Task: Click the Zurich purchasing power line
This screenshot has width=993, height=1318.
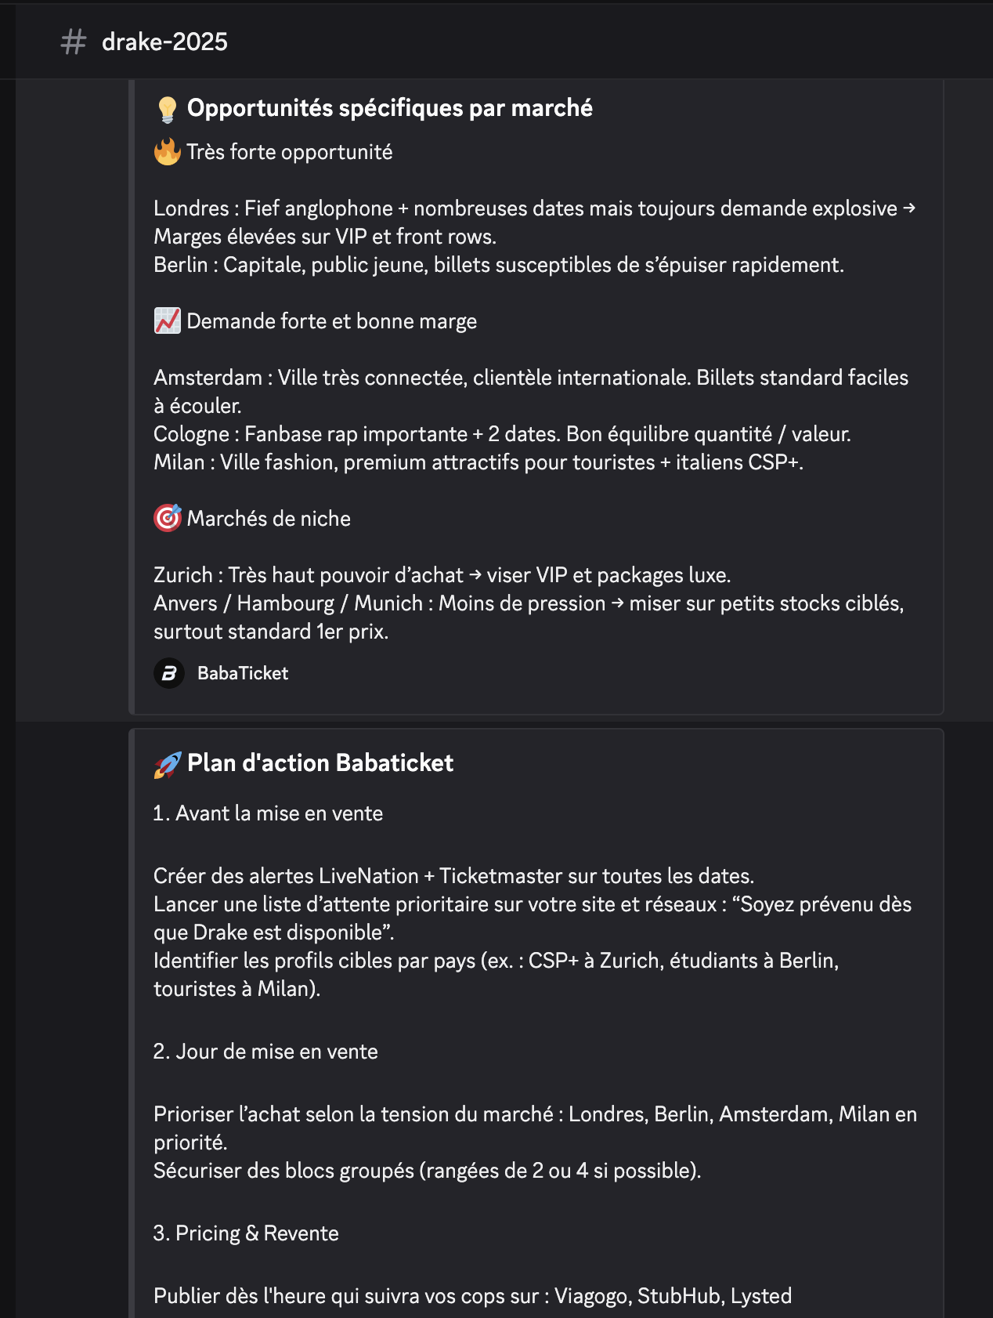Action: 442,575
